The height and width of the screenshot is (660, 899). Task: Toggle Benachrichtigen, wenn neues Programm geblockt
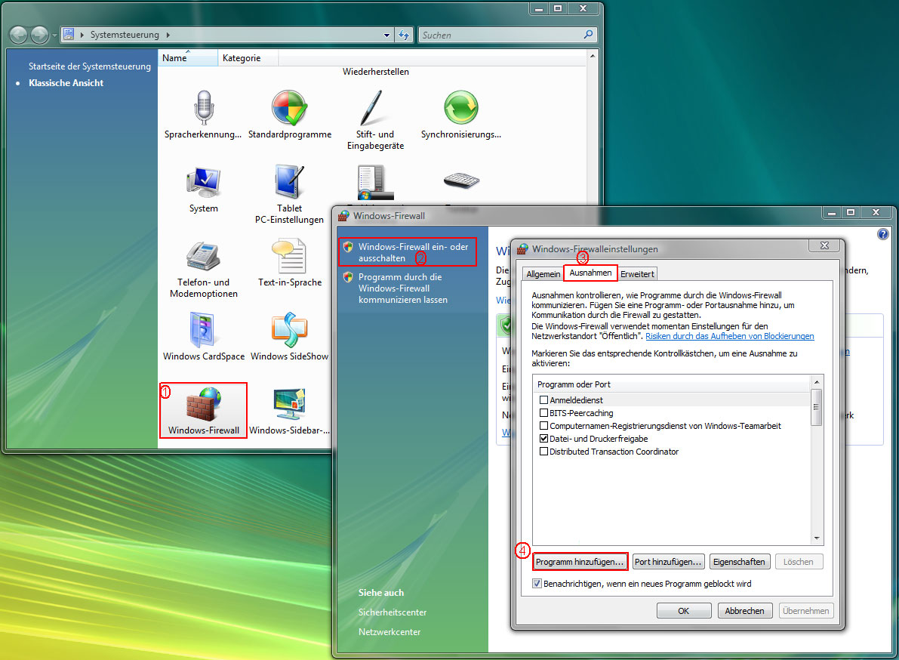click(x=537, y=584)
